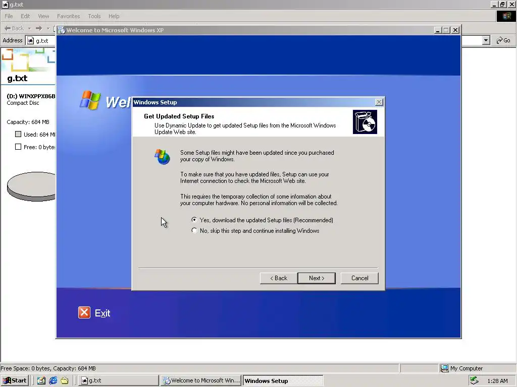Image resolution: width=517 pixels, height=387 pixels.
Task: Click the system tray network icon
Action: (x=474, y=380)
